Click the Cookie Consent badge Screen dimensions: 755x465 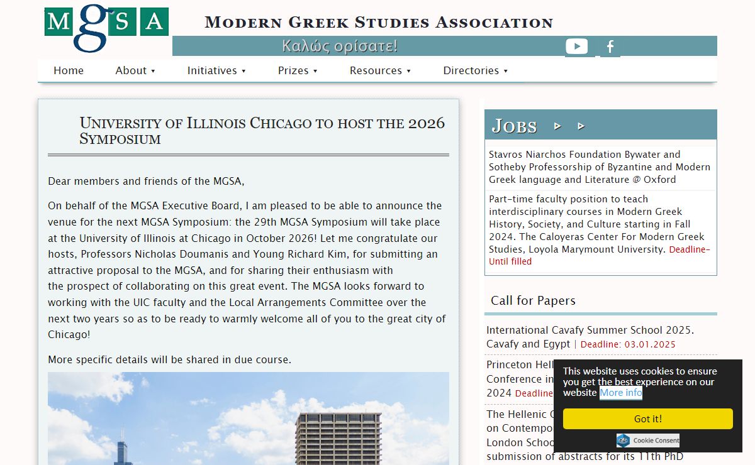(x=648, y=440)
